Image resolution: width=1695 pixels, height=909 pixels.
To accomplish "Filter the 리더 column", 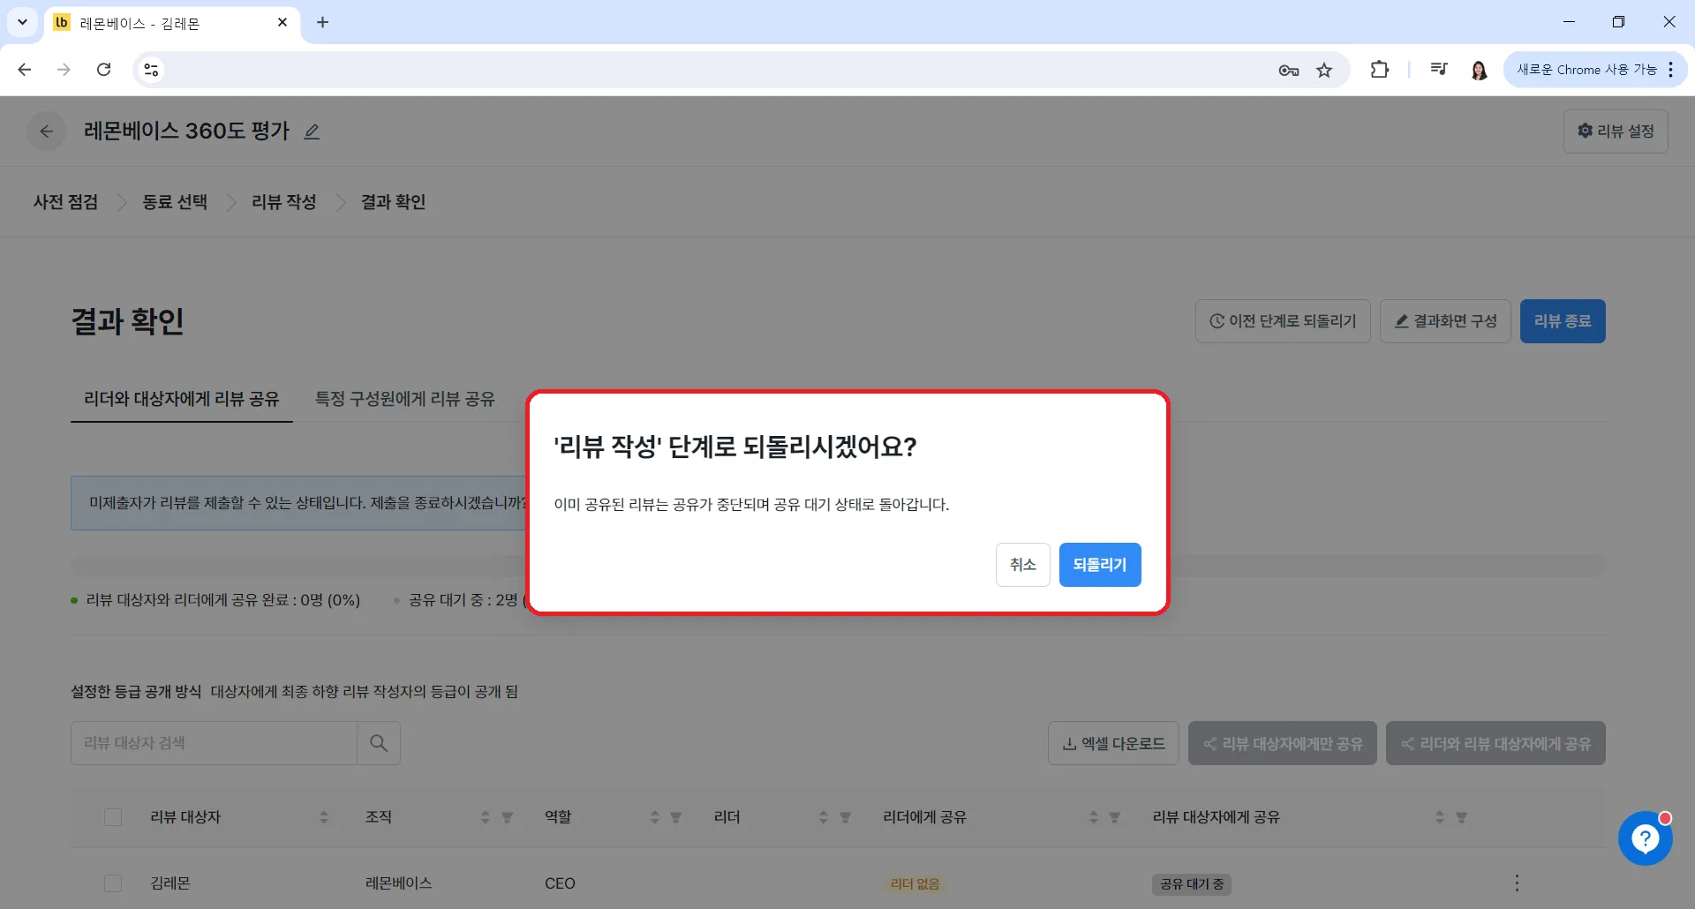I will click(845, 818).
